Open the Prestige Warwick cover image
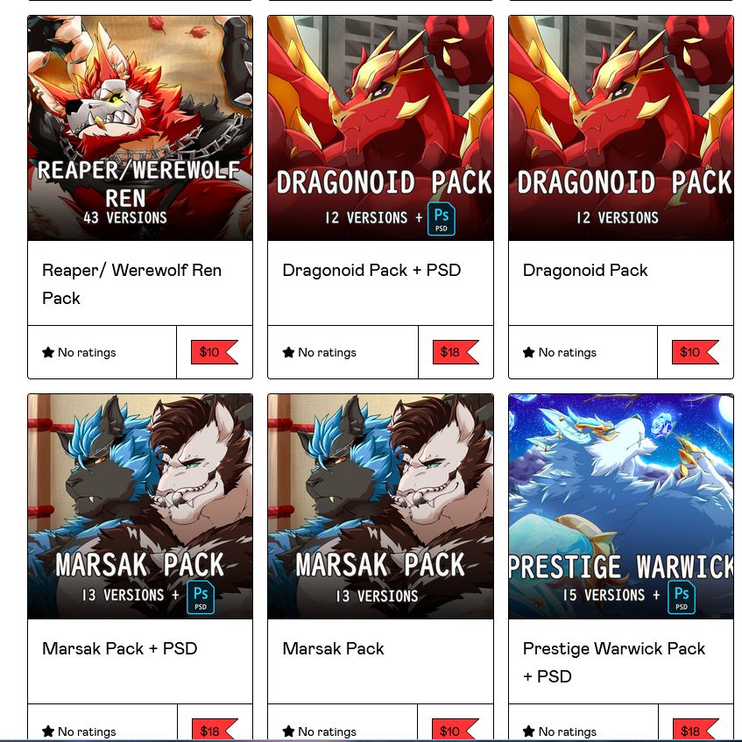742x742 pixels. point(621,506)
